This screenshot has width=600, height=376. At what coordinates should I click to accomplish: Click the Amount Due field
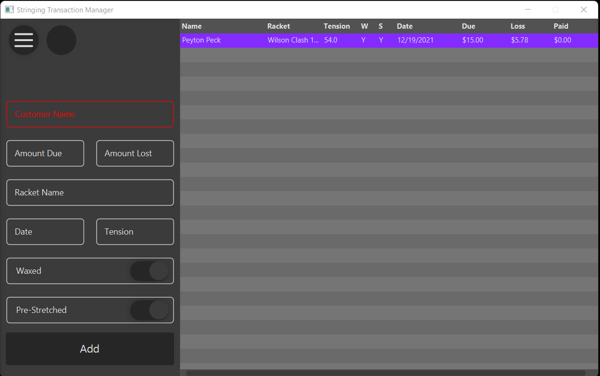coord(45,153)
